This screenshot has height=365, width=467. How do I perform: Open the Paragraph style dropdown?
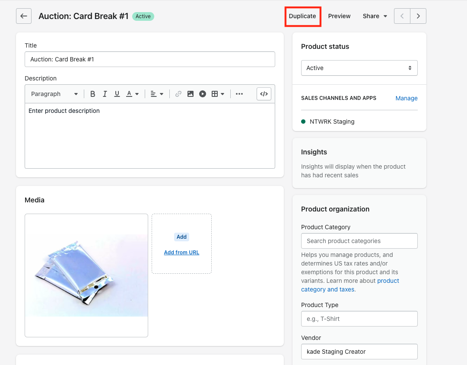pos(54,93)
